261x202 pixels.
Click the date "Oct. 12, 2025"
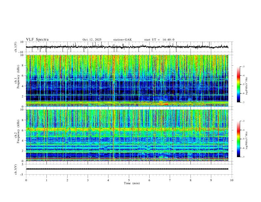point(92,40)
